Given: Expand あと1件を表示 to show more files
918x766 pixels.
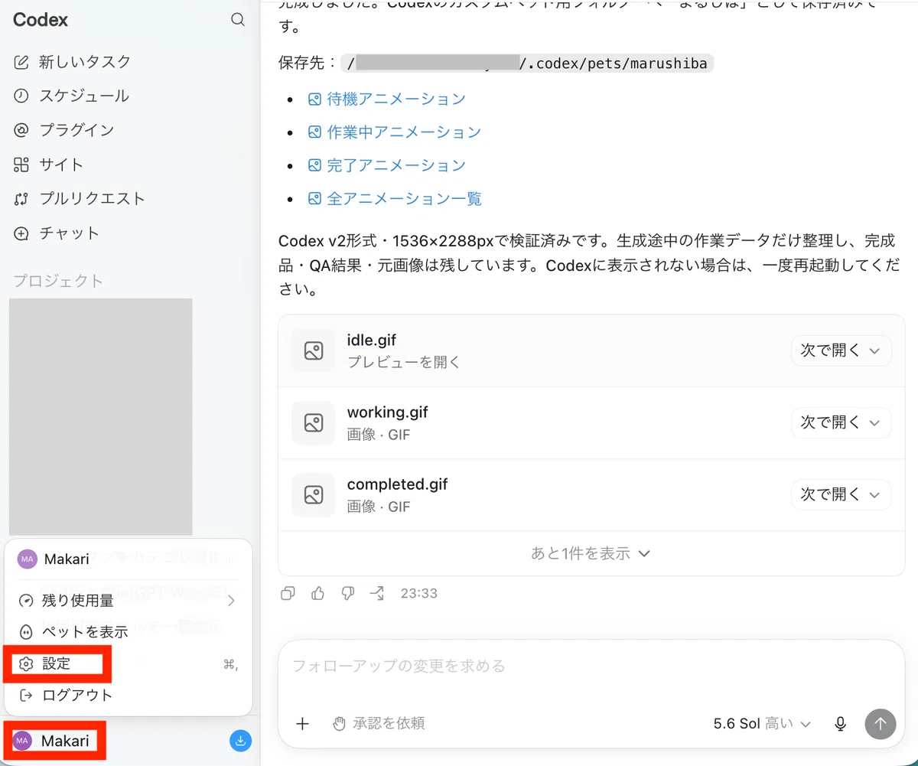Looking at the screenshot, I should pos(591,553).
